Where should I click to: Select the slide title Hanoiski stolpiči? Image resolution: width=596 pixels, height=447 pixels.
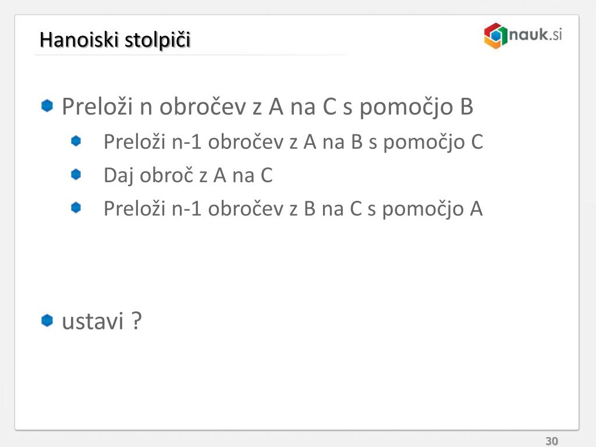point(115,40)
